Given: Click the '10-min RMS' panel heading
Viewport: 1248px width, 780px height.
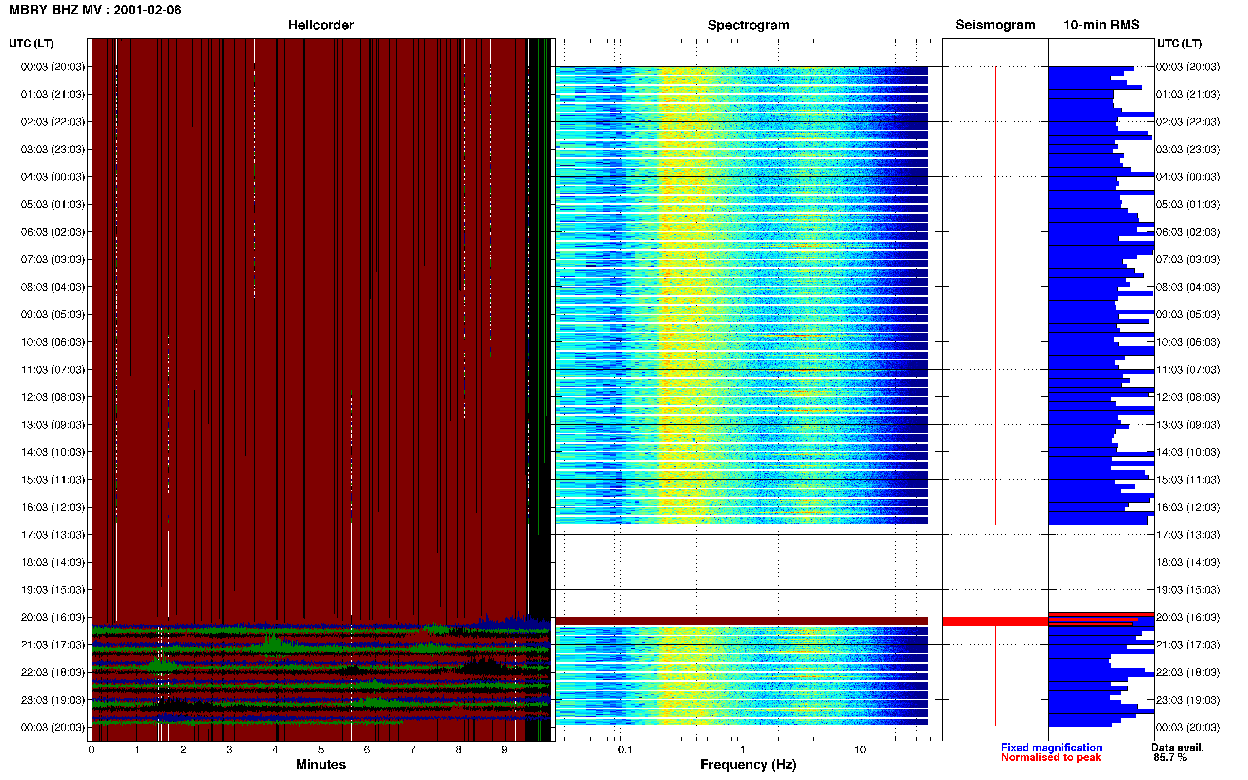Looking at the screenshot, I should click(1102, 25).
